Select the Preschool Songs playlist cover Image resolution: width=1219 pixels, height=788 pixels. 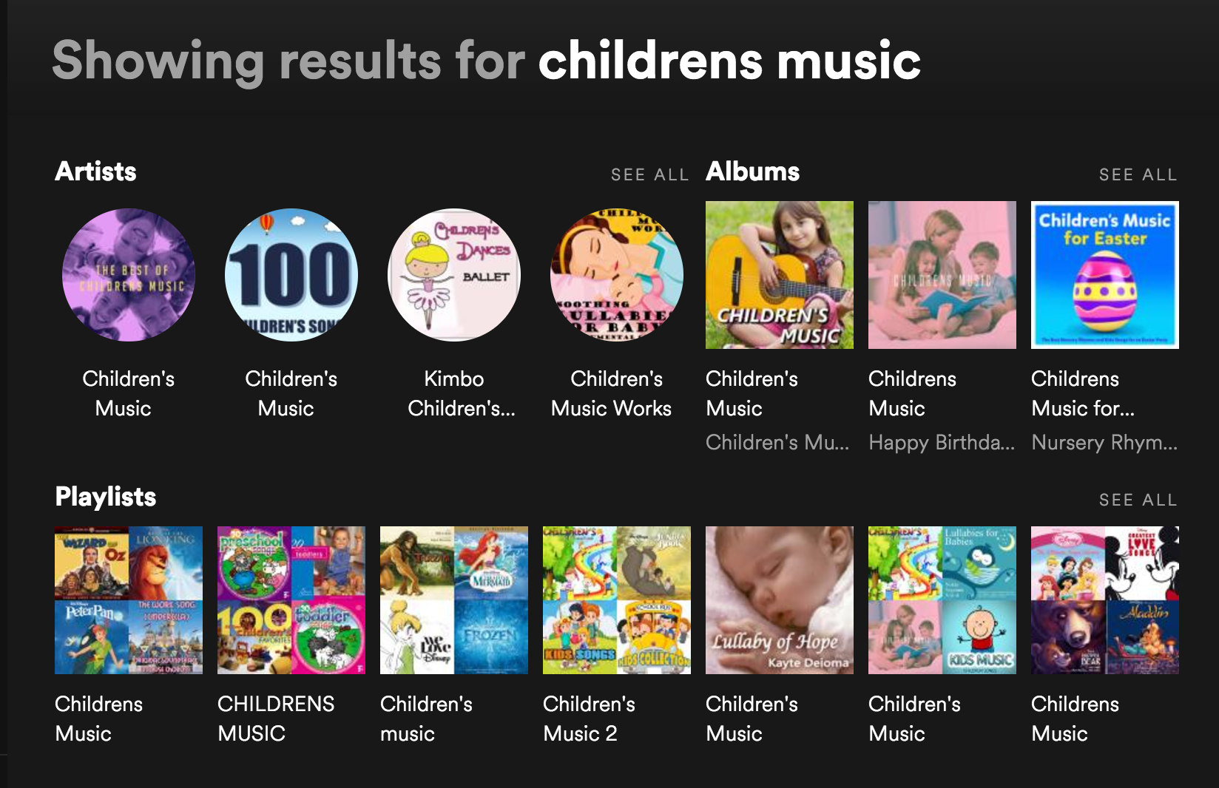291,600
